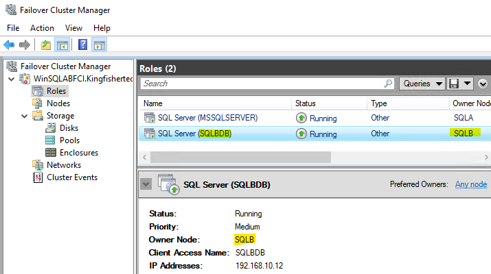Viewport: 491px width, 274px height.
Task: Click the Up One Level folder icon
Action: 46,45
